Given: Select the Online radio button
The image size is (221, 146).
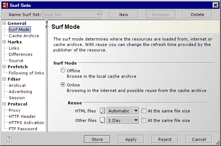Looking at the screenshot, I should coord(63,85).
